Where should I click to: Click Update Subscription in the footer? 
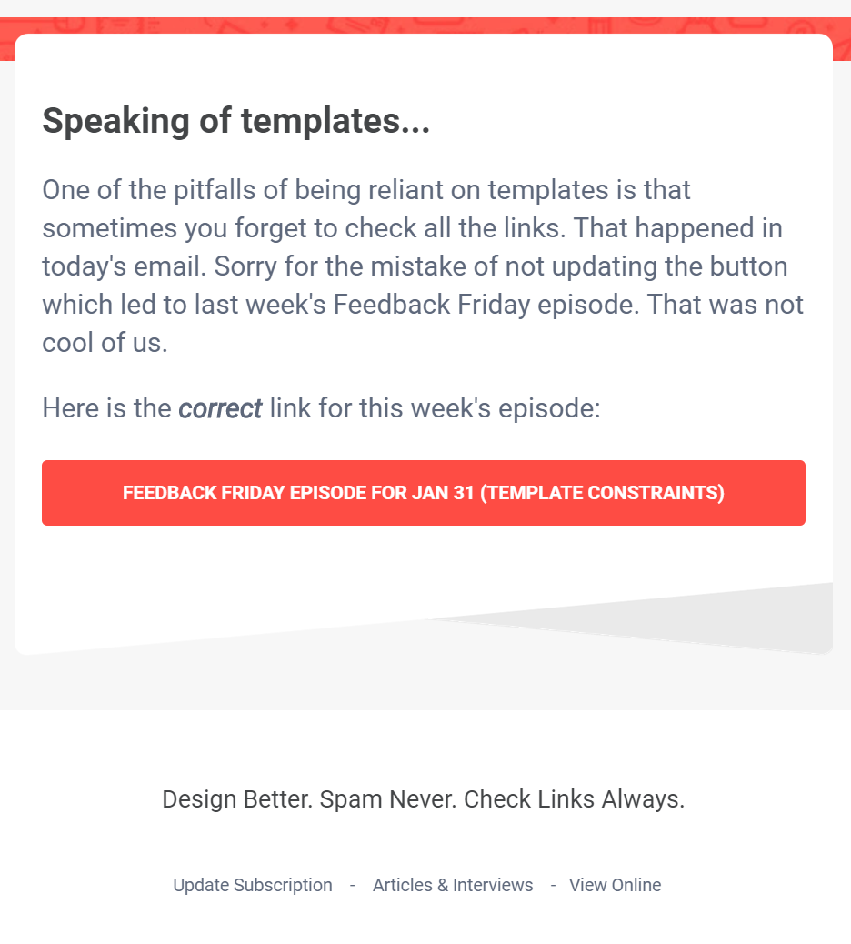point(252,885)
